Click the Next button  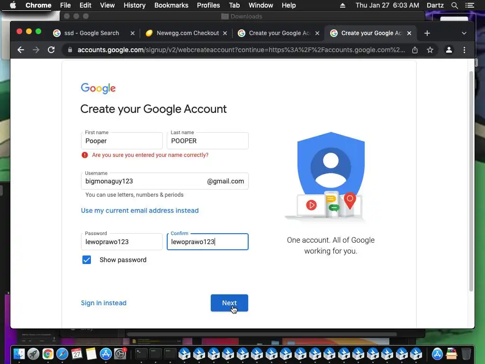pyautogui.click(x=229, y=303)
